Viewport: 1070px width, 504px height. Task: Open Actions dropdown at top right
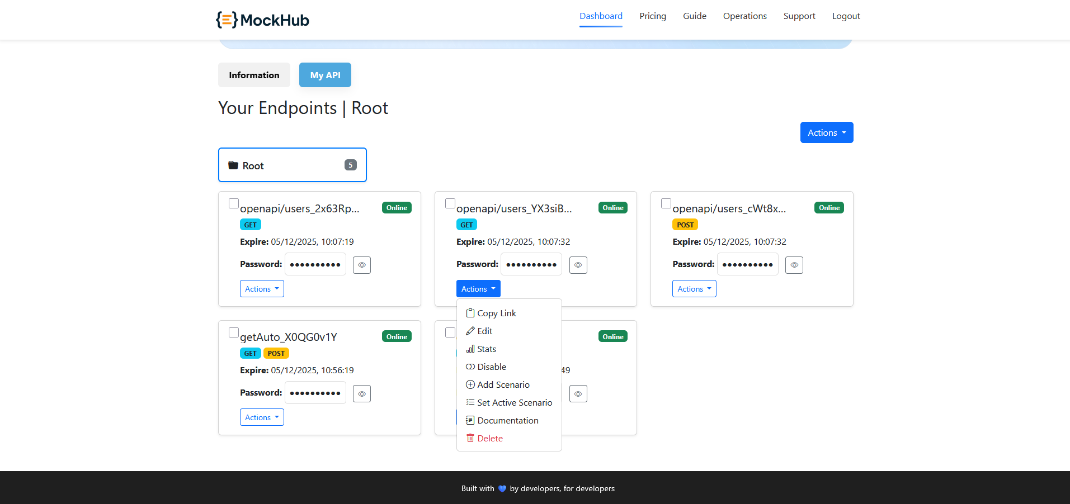826,132
